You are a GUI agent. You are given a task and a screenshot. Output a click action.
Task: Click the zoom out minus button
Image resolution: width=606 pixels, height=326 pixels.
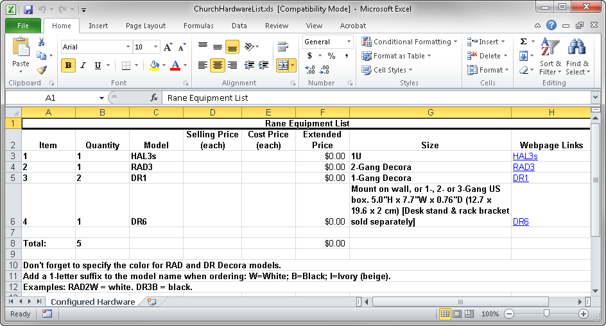[509, 314]
